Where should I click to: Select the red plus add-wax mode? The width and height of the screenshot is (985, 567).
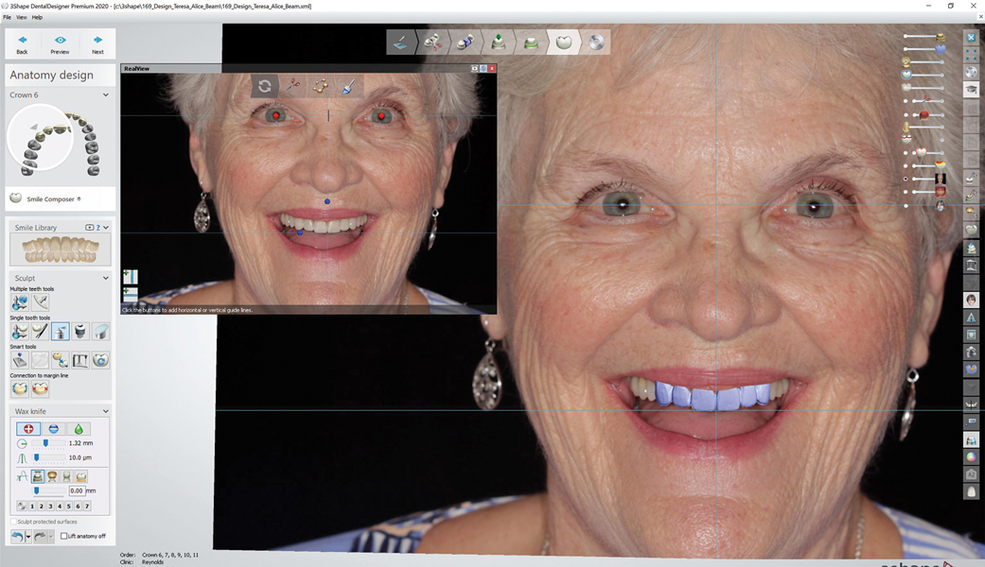[28, 429]
